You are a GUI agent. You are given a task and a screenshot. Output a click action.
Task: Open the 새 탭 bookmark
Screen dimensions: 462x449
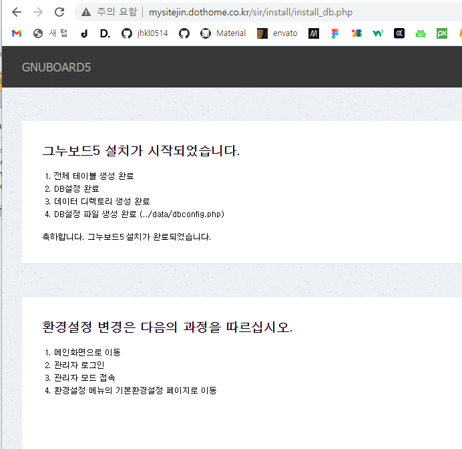point(50,33)
